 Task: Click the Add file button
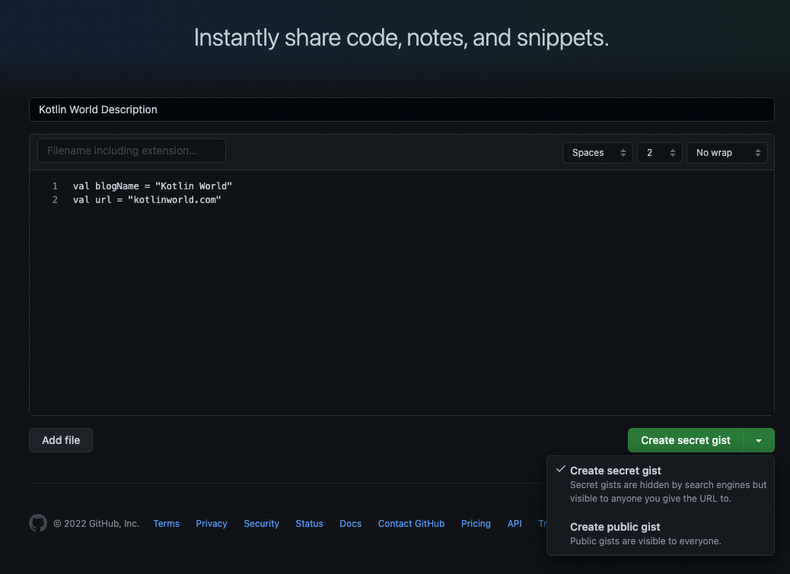[61, 440]
